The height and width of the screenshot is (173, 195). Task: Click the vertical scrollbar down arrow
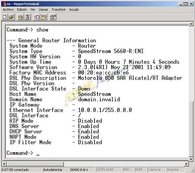[191, 159]
